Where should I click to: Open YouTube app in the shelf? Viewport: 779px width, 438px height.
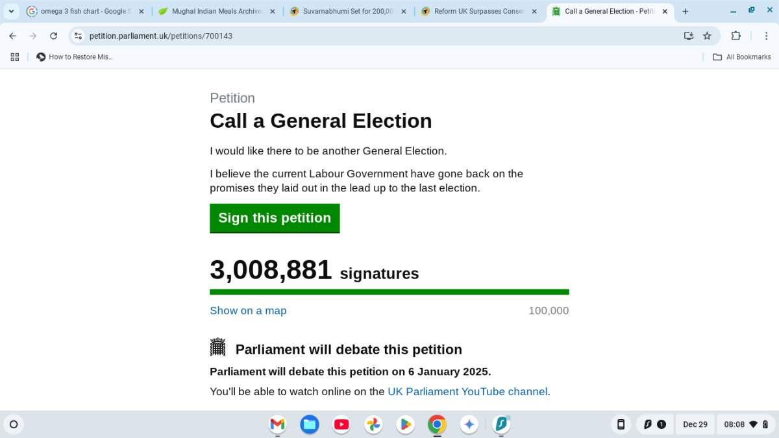click(341, 424)
